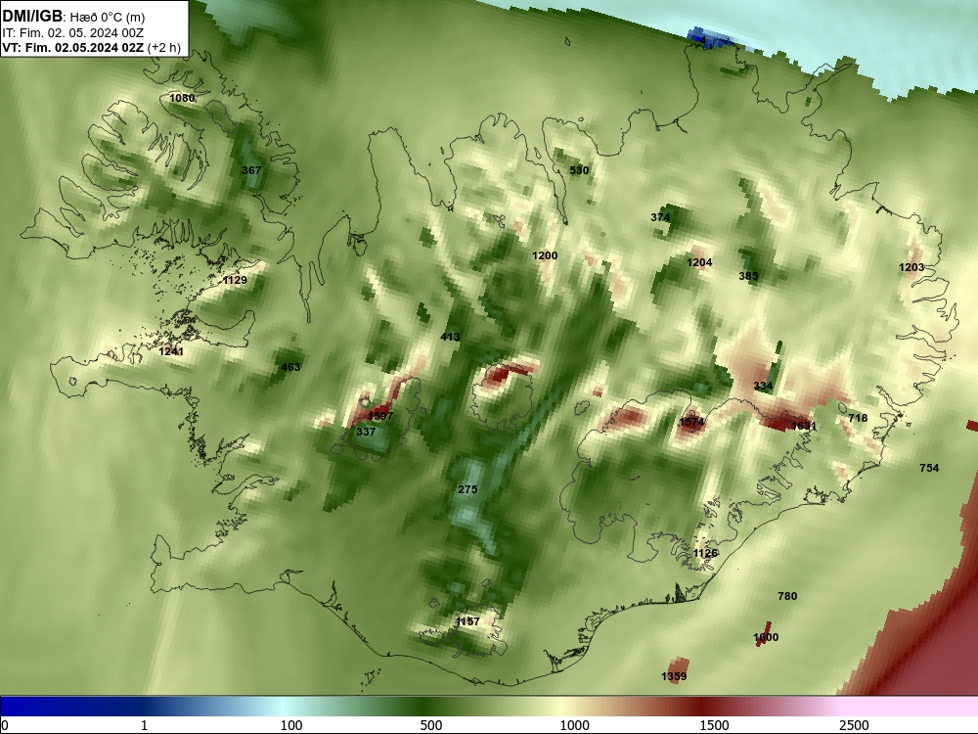Click the 1597 value on red area
This screenshot has height=734, width=978.
coord(380,416)
